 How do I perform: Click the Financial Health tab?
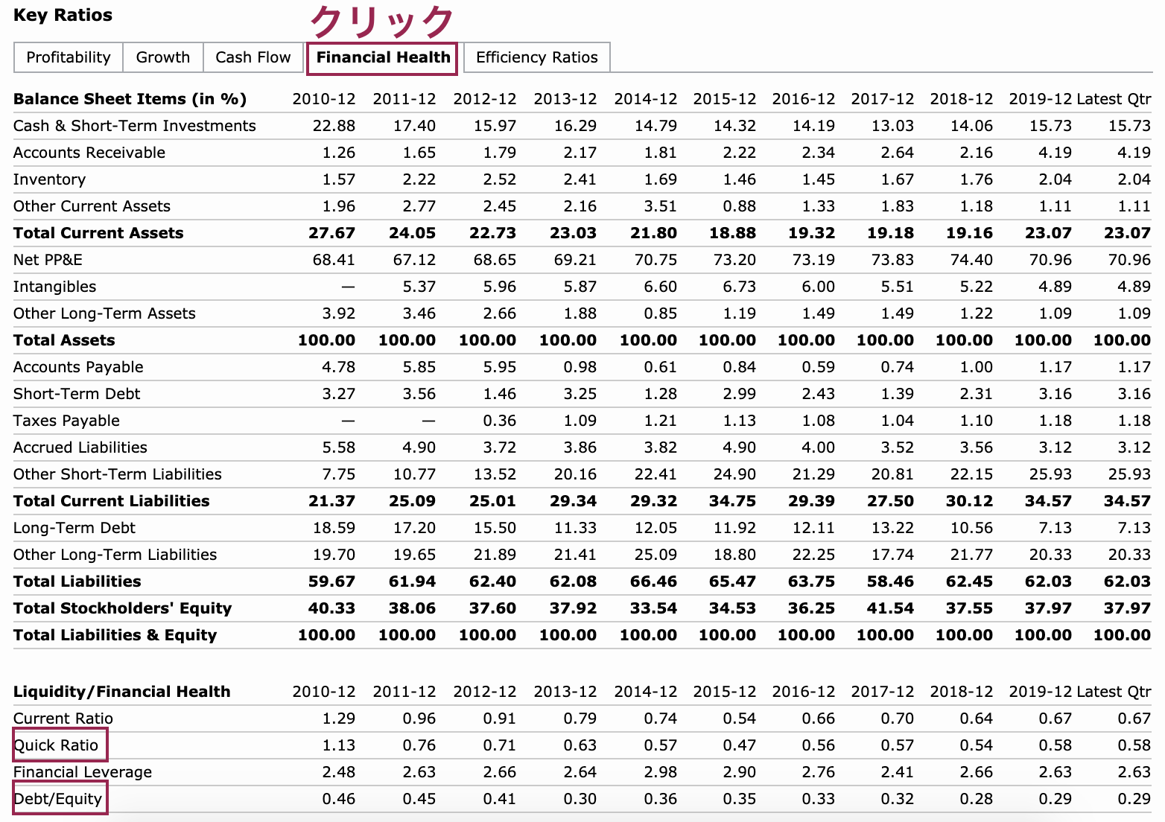[x=383, y=57]
